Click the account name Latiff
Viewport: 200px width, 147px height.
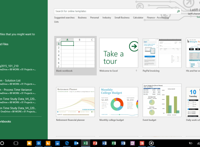point(195,10)
